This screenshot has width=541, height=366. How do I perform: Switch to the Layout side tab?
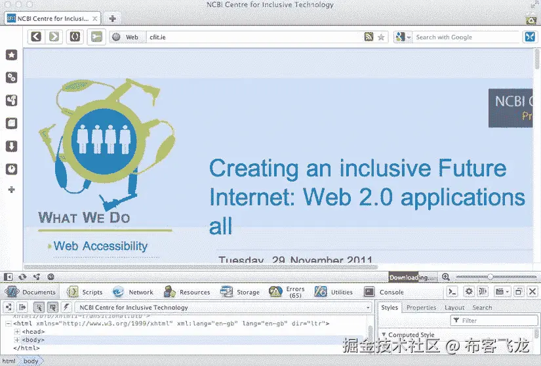[x=454, y=308]
